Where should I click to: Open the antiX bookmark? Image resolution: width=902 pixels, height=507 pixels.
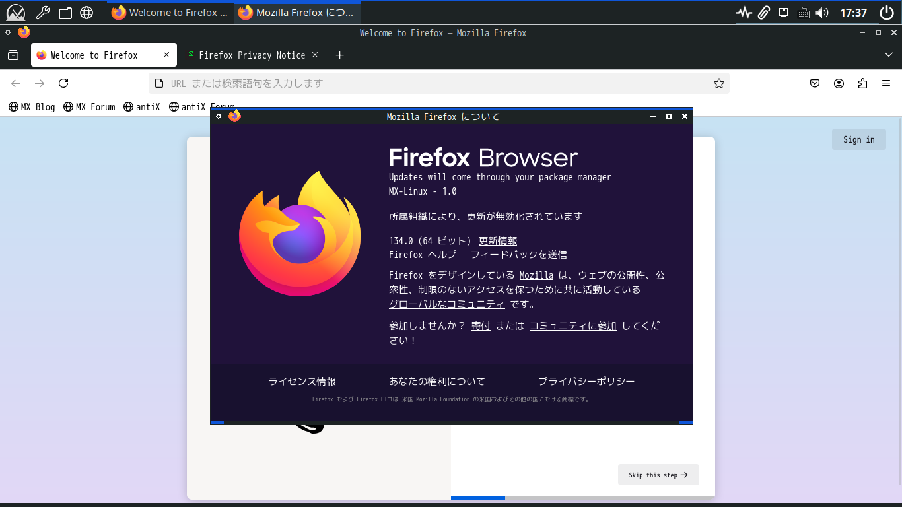pos(142,107)
